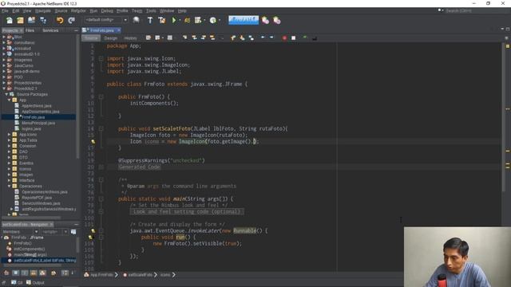
Task: Click the navigator filter button next to dropdowns
Action: tap(73, 232)
